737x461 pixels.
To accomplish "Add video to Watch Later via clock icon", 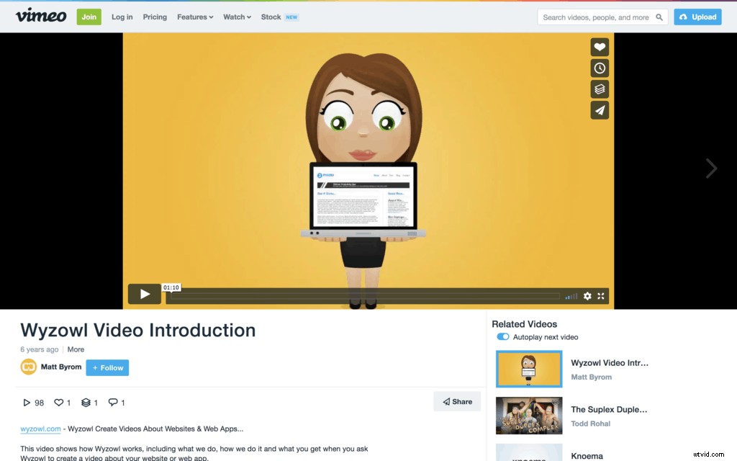I will coord(600,68).
